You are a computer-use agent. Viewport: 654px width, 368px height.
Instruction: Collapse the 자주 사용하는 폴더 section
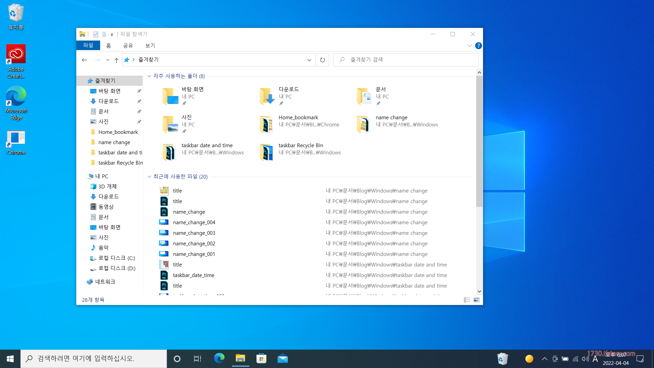(x=149, y=76)
